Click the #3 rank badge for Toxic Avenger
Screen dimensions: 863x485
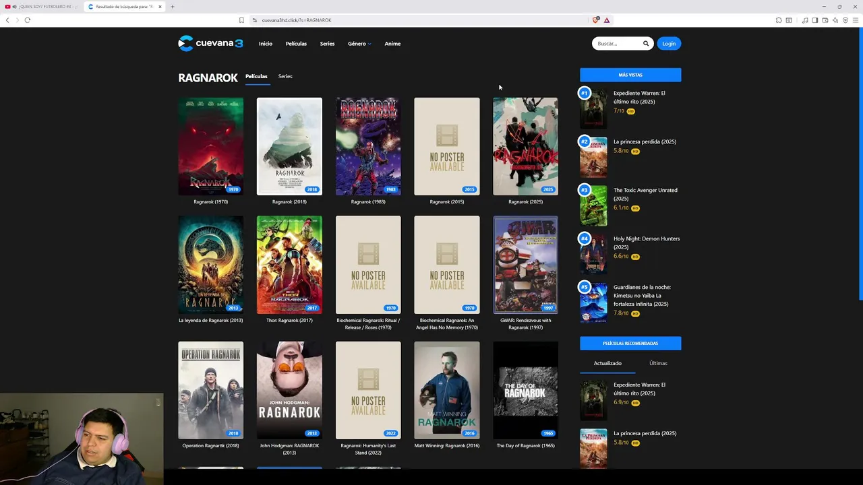coord(585,190)
